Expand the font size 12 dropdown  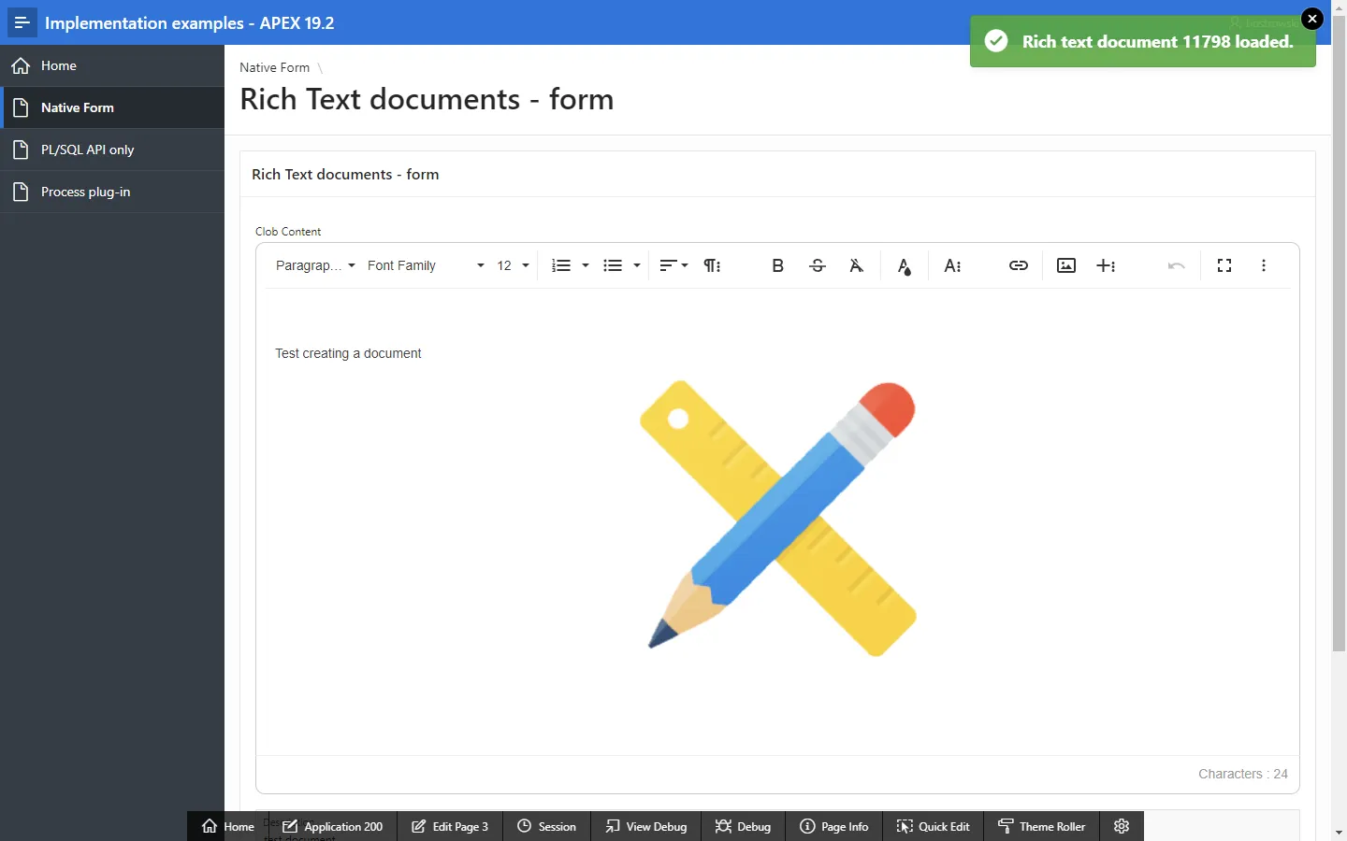coord(513,265)
